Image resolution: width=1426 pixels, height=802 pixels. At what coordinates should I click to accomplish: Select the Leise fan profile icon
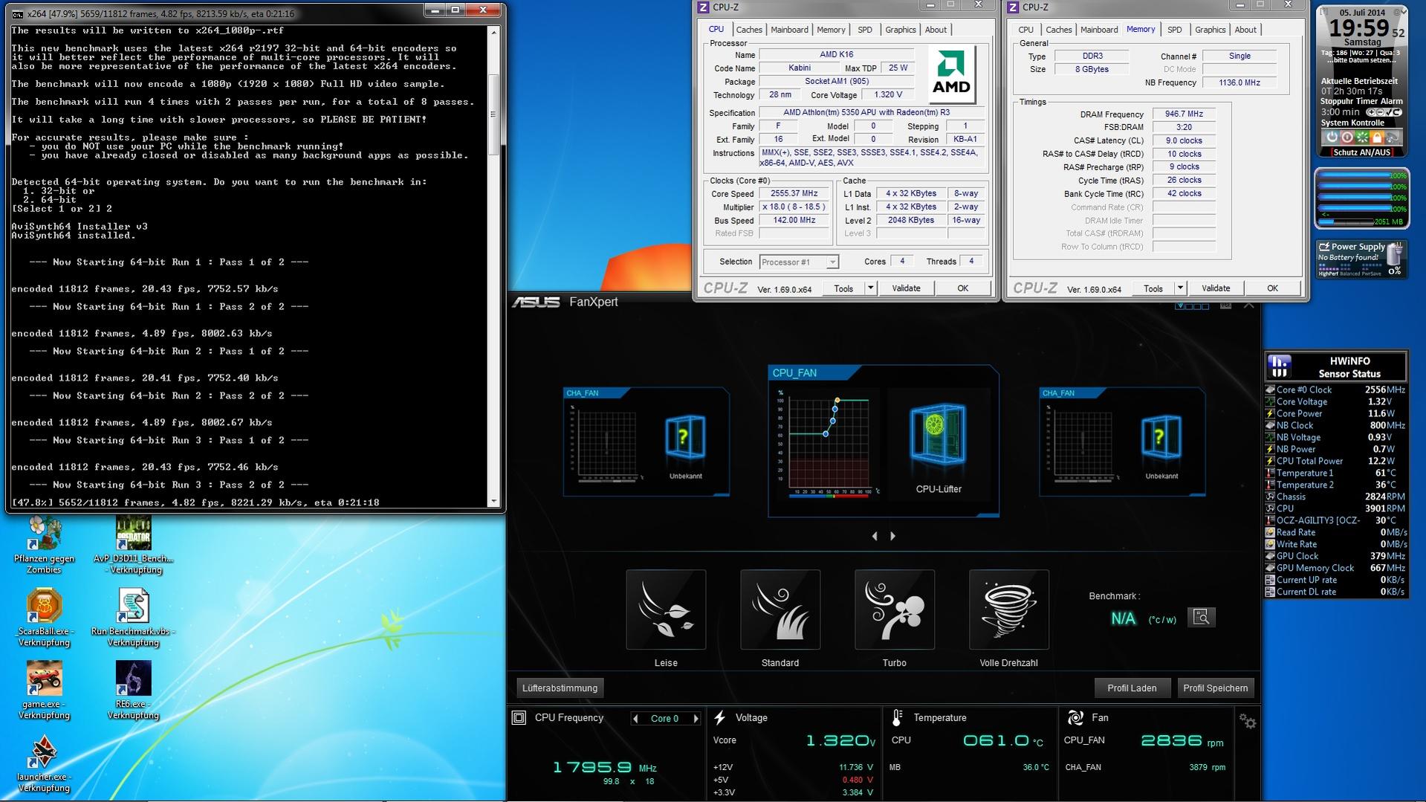(666, 609)
